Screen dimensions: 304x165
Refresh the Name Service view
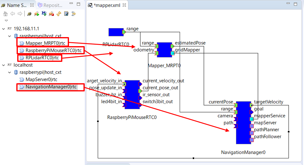(59, 14)
